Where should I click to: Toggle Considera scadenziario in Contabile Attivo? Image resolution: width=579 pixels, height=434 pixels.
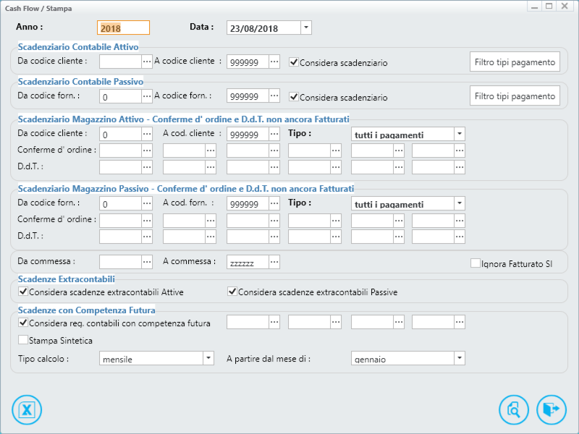294,62
